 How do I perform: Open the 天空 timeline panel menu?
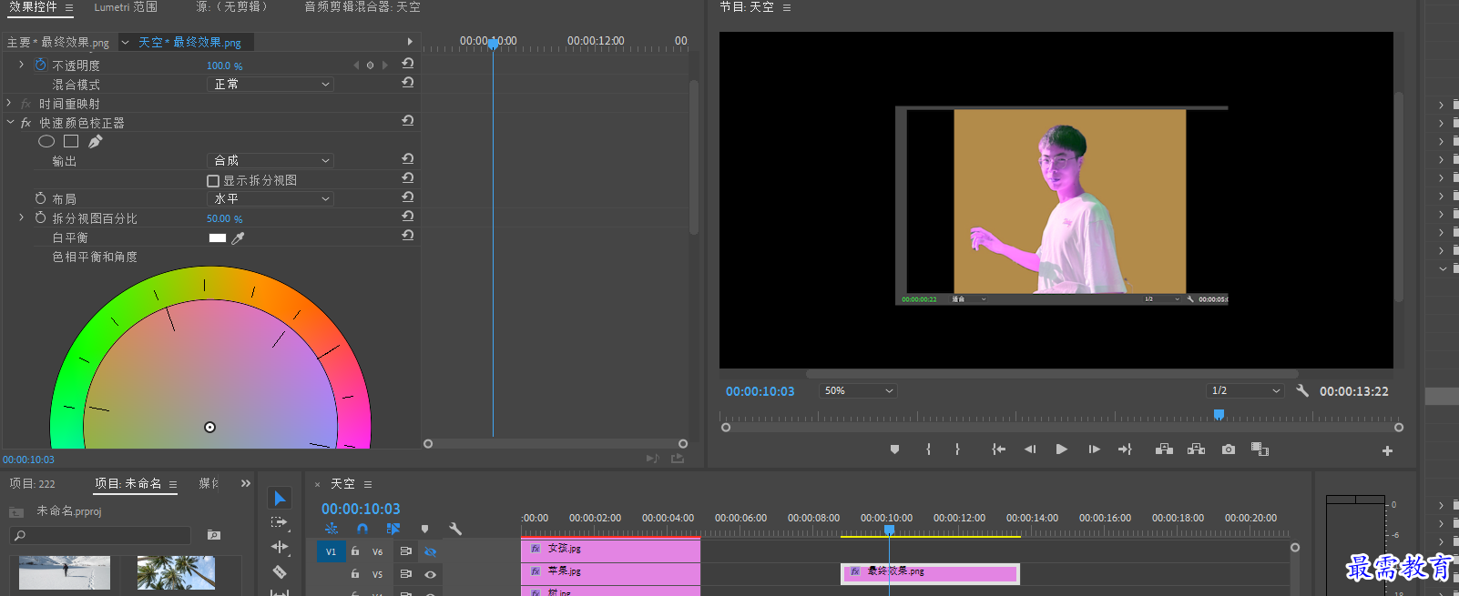click(368, 484)
